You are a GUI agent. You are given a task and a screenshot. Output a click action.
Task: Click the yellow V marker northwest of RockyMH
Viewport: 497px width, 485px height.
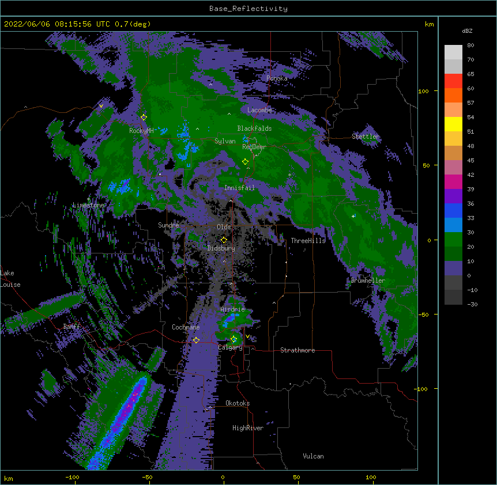point(101,106)
